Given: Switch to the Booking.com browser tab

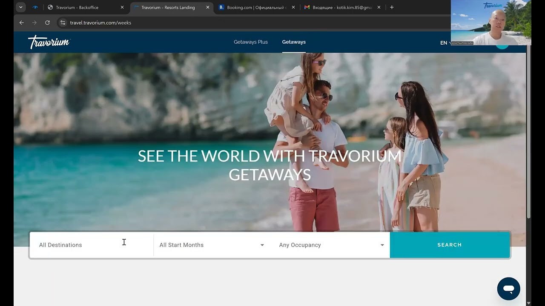Looking at the screenshot, I should pos(256,7).
